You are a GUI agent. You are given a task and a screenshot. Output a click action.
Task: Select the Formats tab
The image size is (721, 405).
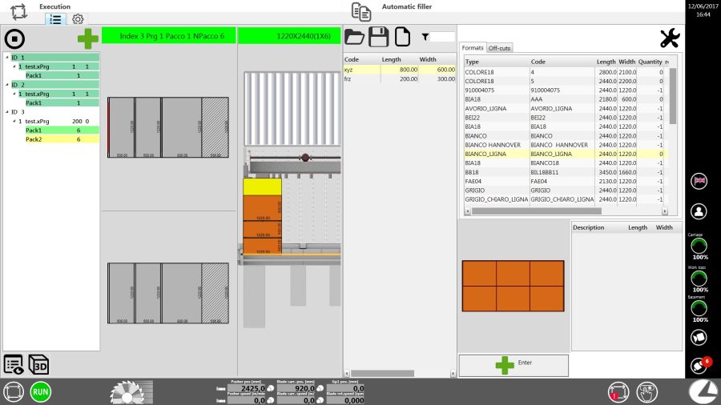(x=473, y=49)
